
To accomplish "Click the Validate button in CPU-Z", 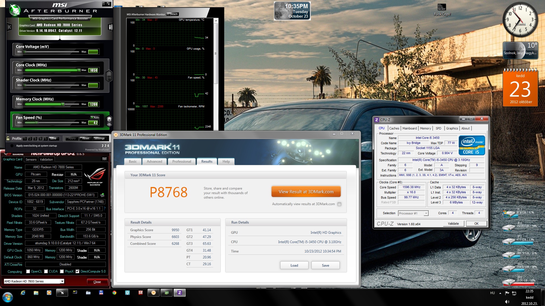I will [x=453, y=224].
